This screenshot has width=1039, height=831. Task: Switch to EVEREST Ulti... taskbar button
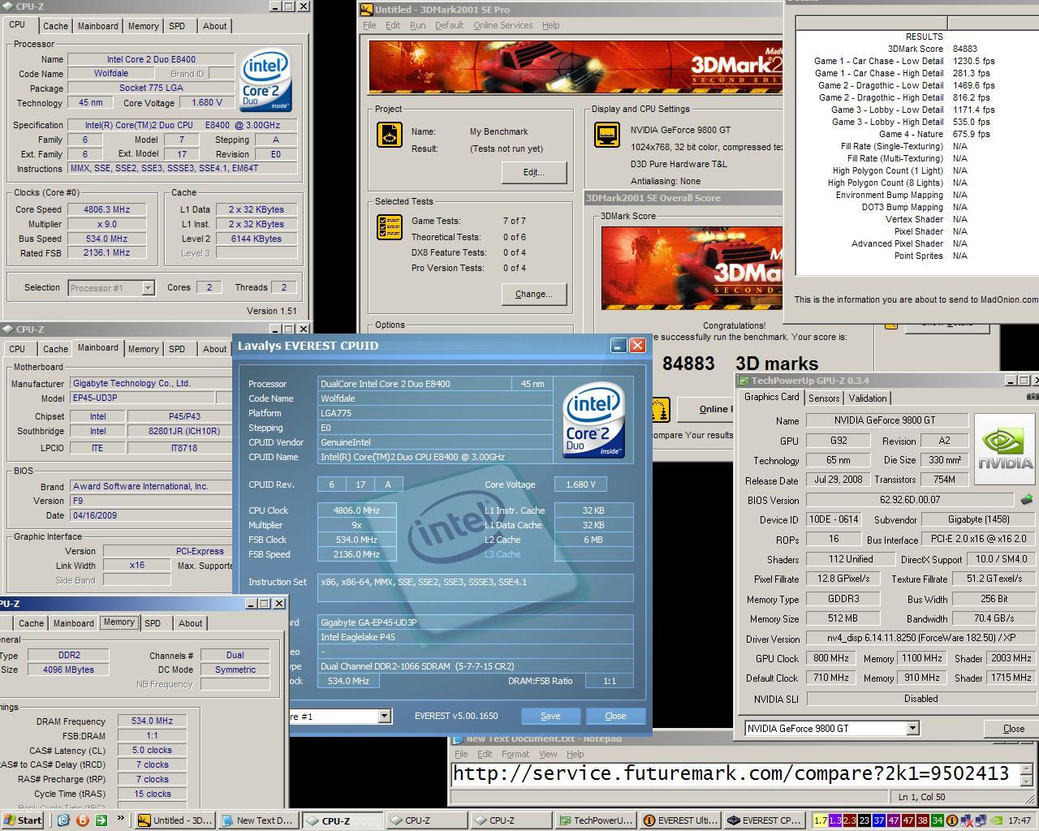(679, 820)
